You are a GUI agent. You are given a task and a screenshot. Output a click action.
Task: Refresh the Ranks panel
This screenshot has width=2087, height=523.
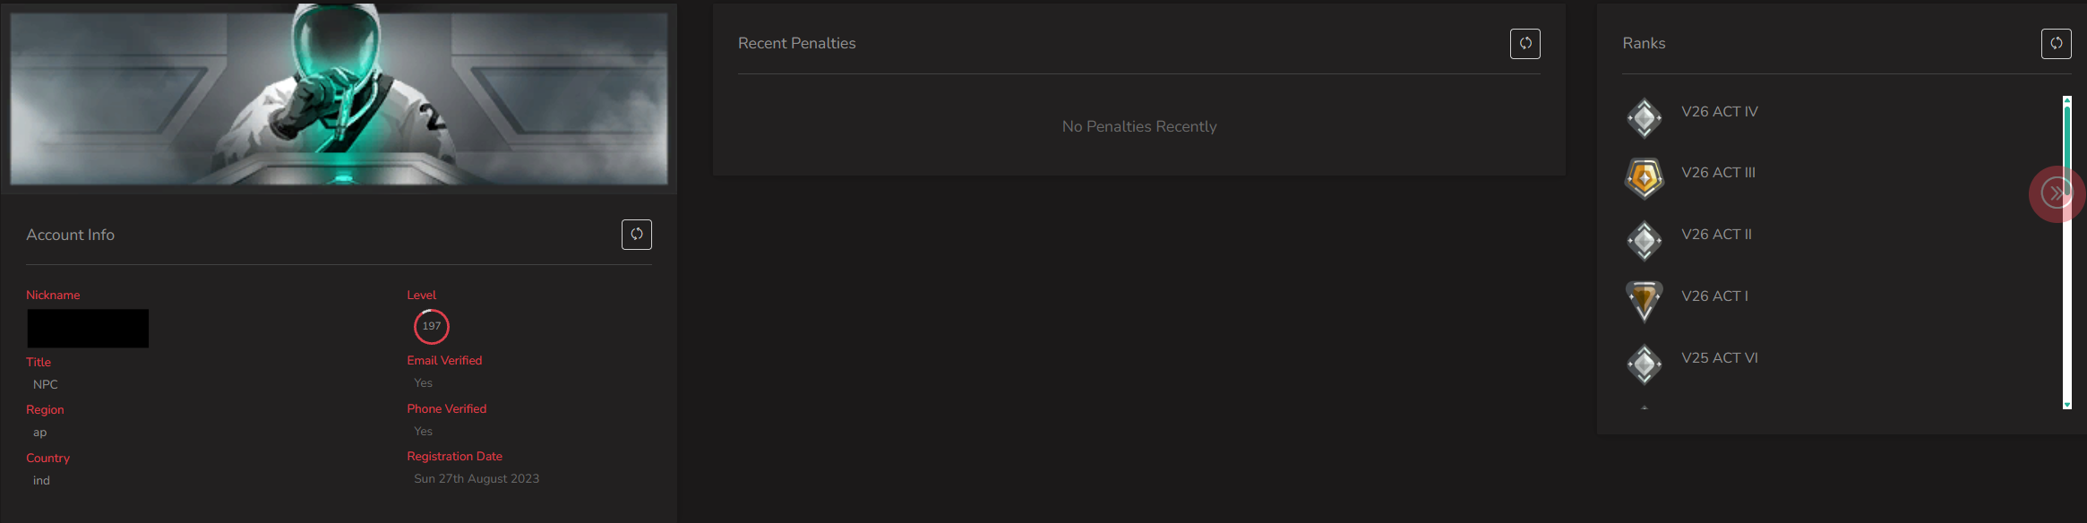[x=2057, y=43]
